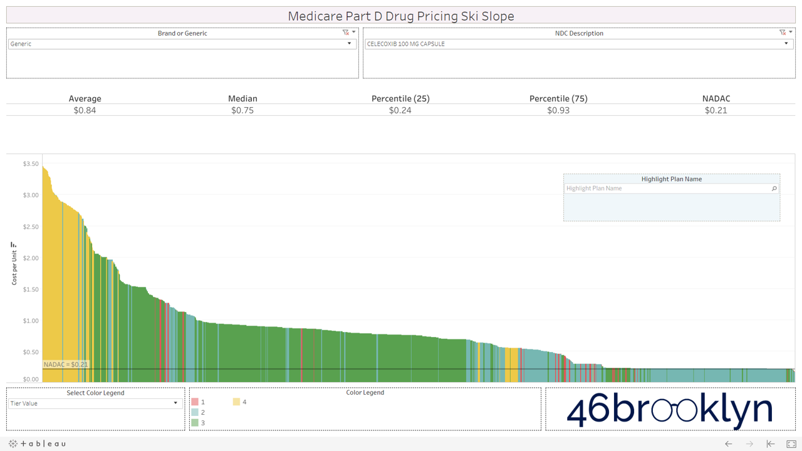Clear the Brand or Generic filter

(345, 32)
